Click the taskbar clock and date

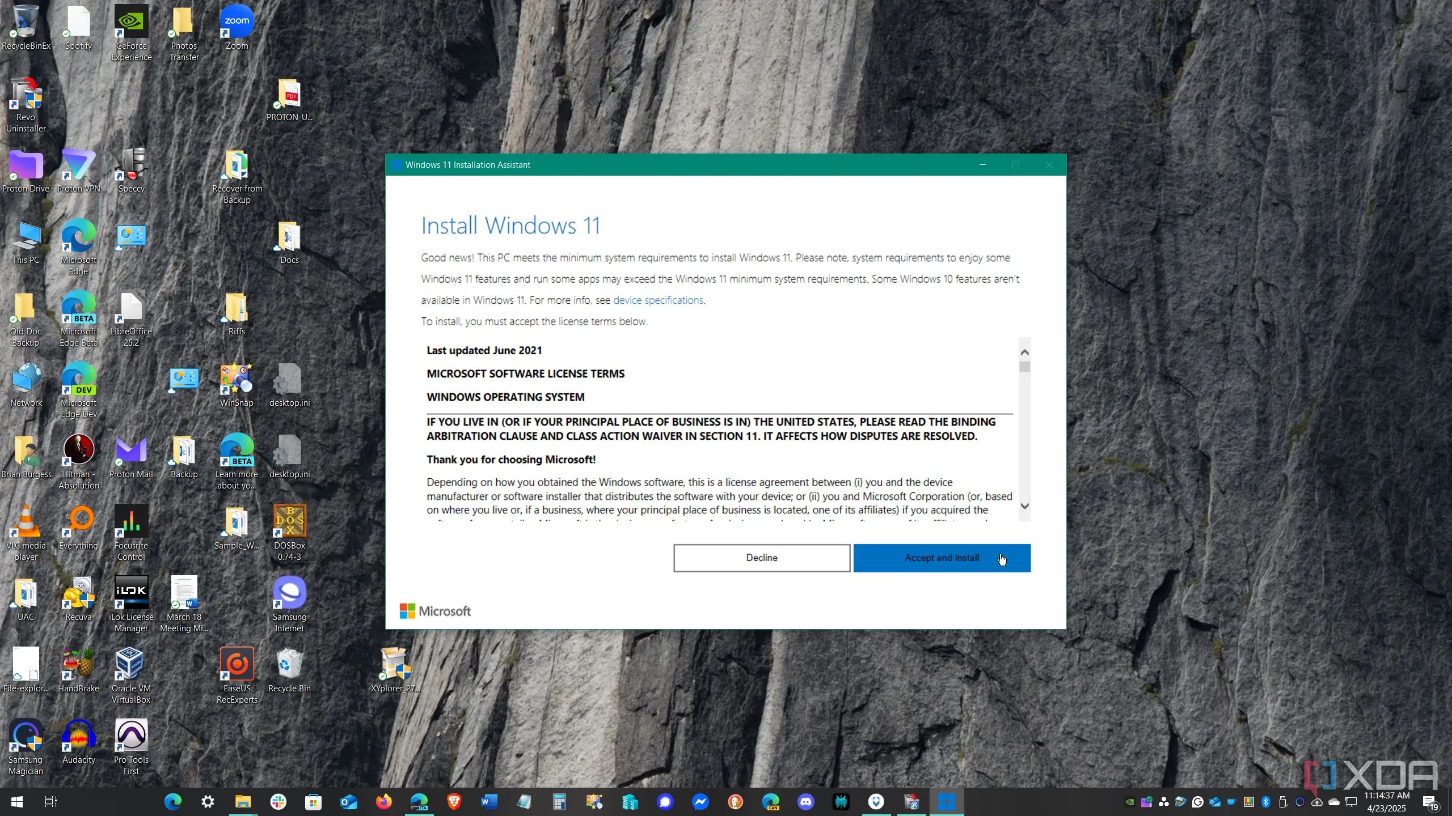pyautogui.click(x=1386, y=802)
